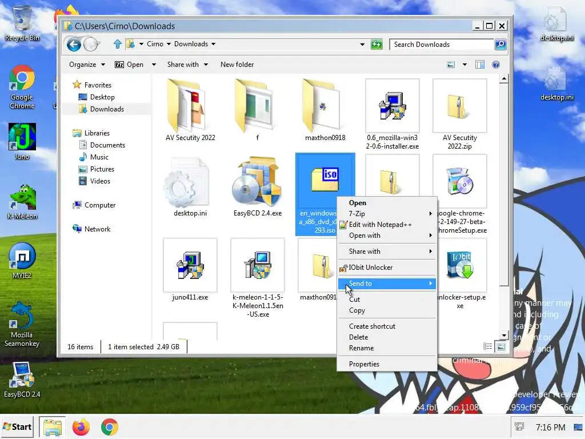Select the EasyBCD 2.4 desktop shortcut

tap(22, 380)
